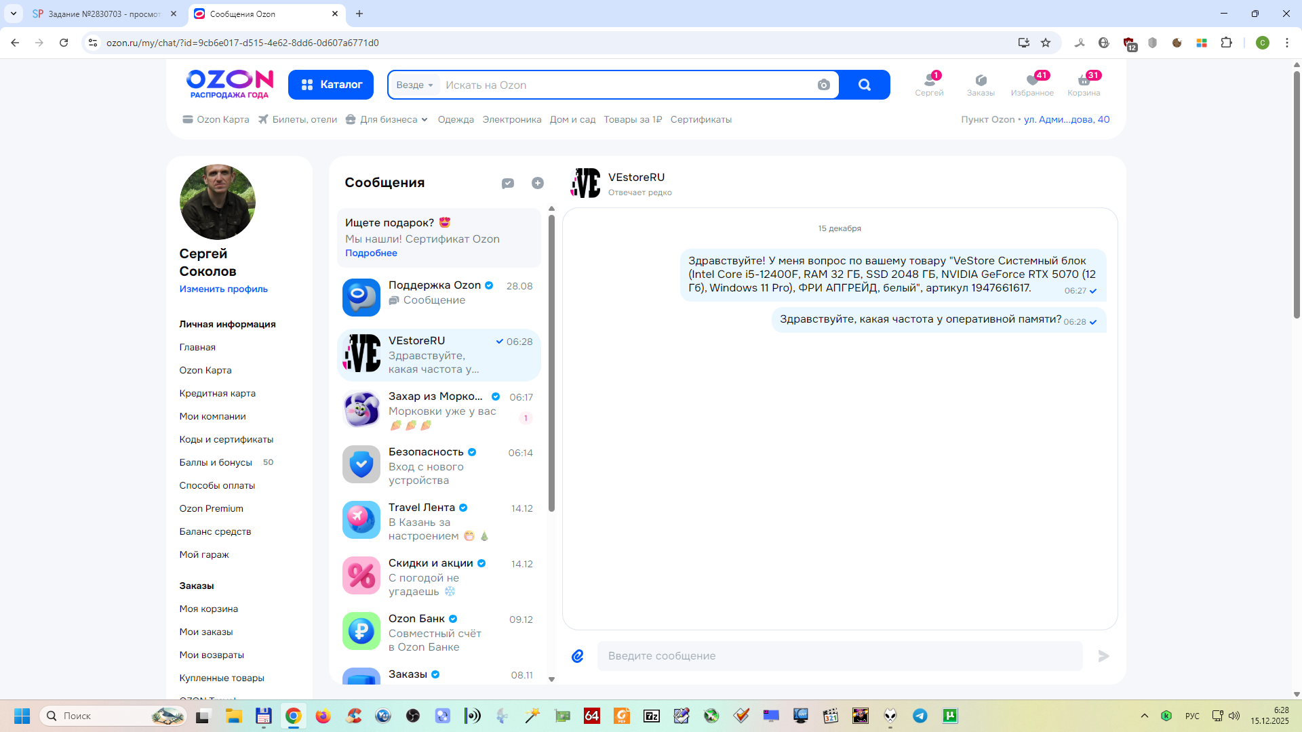Open the Корзина cart icon
Viewport: 1302px width, 732px height.
[x=1083, y=84]
